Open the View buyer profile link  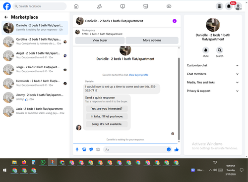[138, 75]
